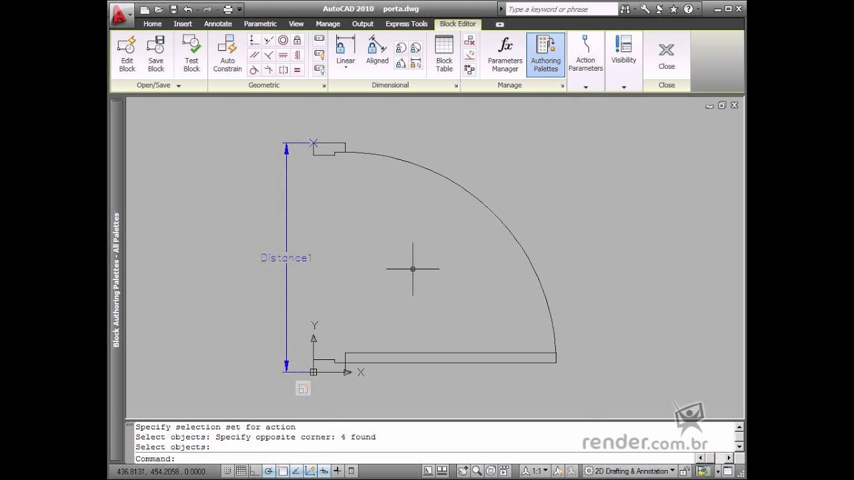Viewport: 854px width, 480px height.
Task: Click the Help question mark icon
Action: coord(689,9)
